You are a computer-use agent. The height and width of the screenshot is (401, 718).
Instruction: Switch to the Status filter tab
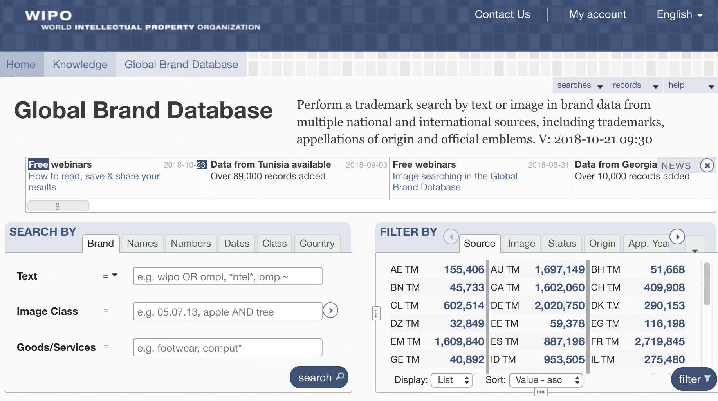pyautogui.click(x=562, y=244)
